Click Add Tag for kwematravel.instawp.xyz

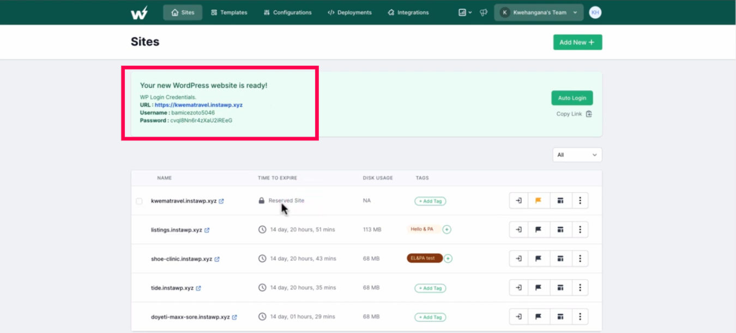(430, 201)
